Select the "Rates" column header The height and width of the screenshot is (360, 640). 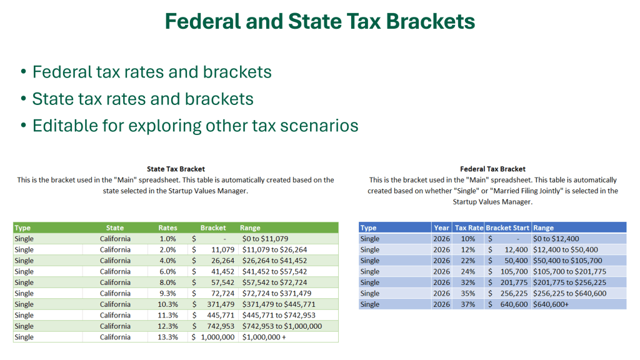click(x=167, y=228)
